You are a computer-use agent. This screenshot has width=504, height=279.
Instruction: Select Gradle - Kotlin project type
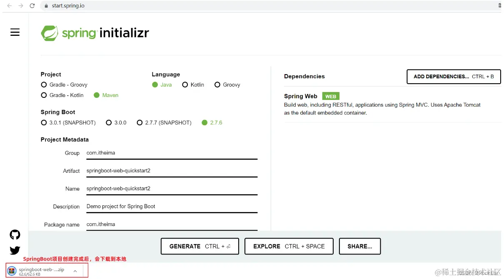tap(62, 95)
